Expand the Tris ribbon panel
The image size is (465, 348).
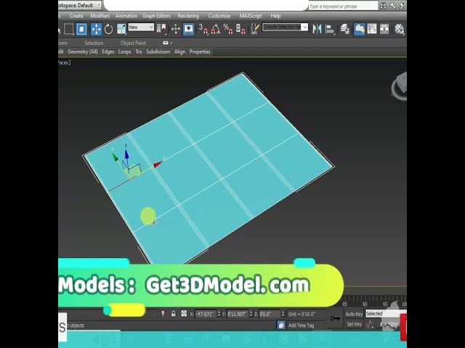[x=139, y=51]
